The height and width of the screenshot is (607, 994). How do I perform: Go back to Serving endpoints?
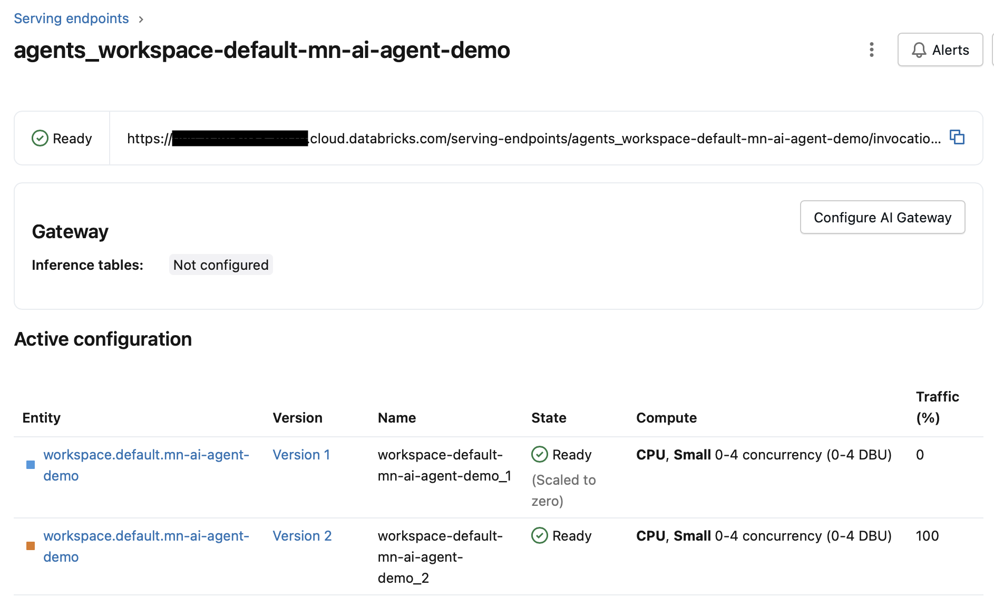pos(71,18)
